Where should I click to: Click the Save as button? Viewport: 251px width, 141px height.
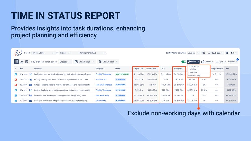coord(191,53)
